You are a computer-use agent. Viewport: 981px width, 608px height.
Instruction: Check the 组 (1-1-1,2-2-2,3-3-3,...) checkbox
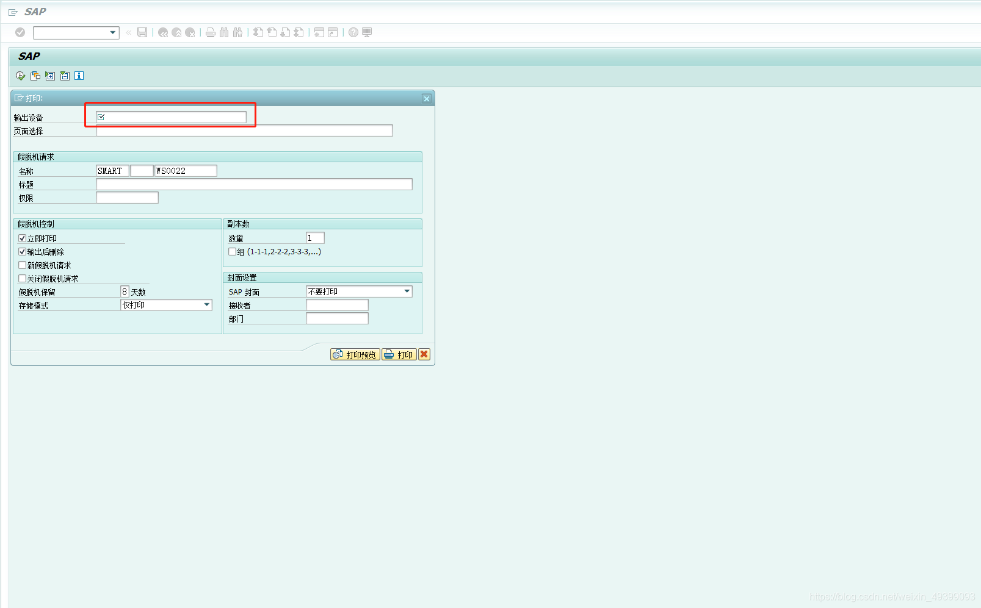[233, 252]
